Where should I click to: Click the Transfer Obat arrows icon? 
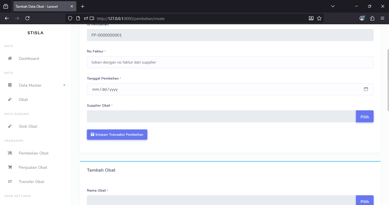[x=10, y=182]
